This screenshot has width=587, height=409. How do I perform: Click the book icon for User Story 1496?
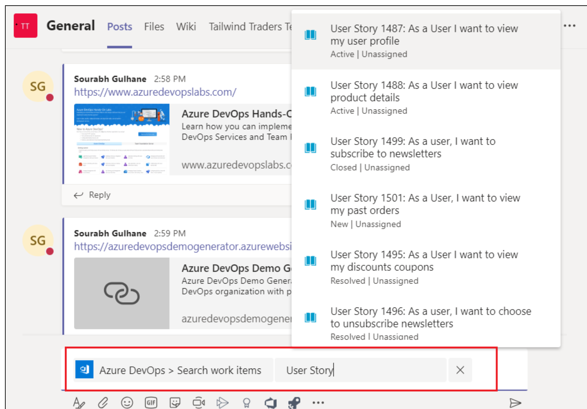[310, 317]
